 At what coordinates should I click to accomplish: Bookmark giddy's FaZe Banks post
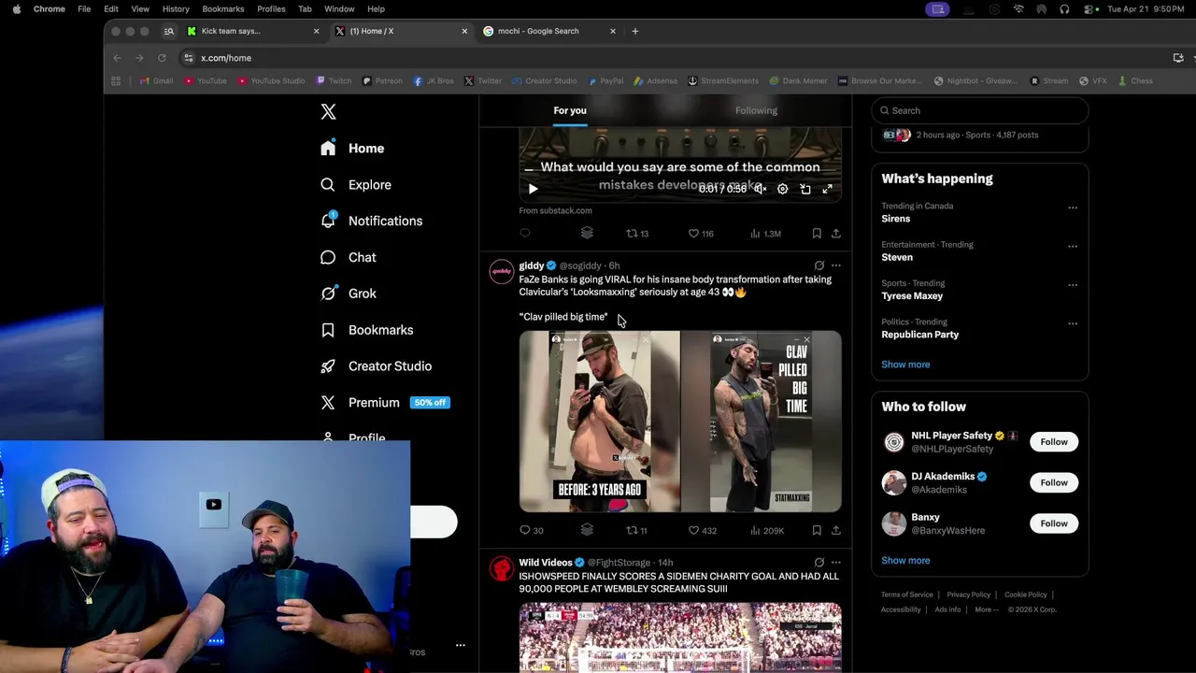coord(817,530)
